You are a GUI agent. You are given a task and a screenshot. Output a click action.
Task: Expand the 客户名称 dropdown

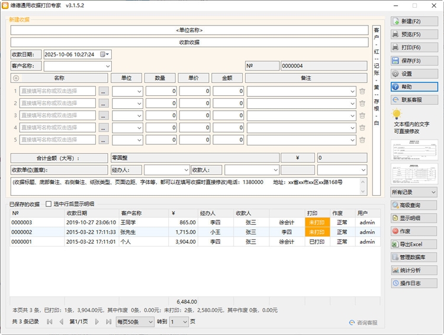pyautogui.click(x=107, y=66)
